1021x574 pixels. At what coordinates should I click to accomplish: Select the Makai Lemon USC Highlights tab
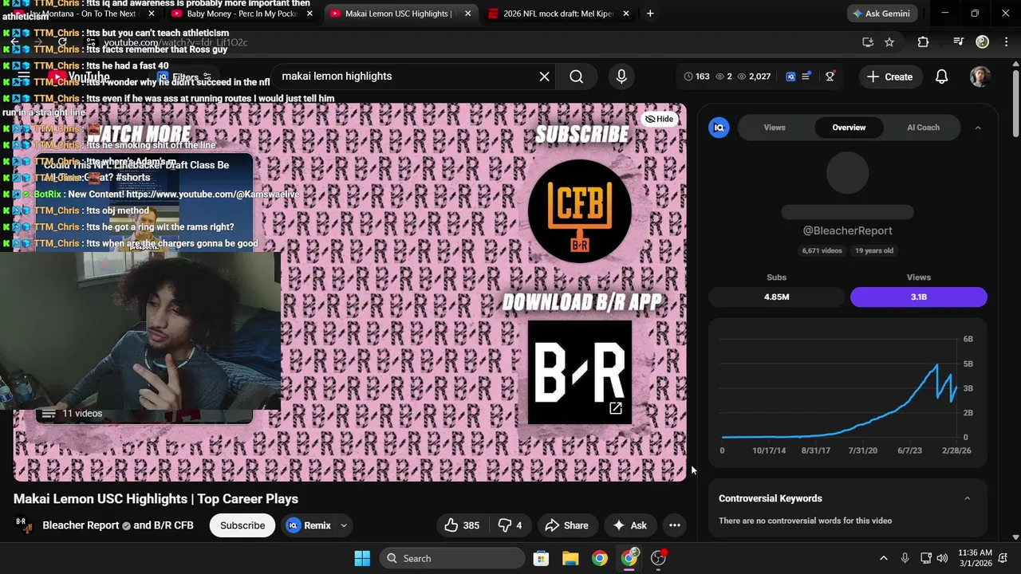tap(399, 14)
